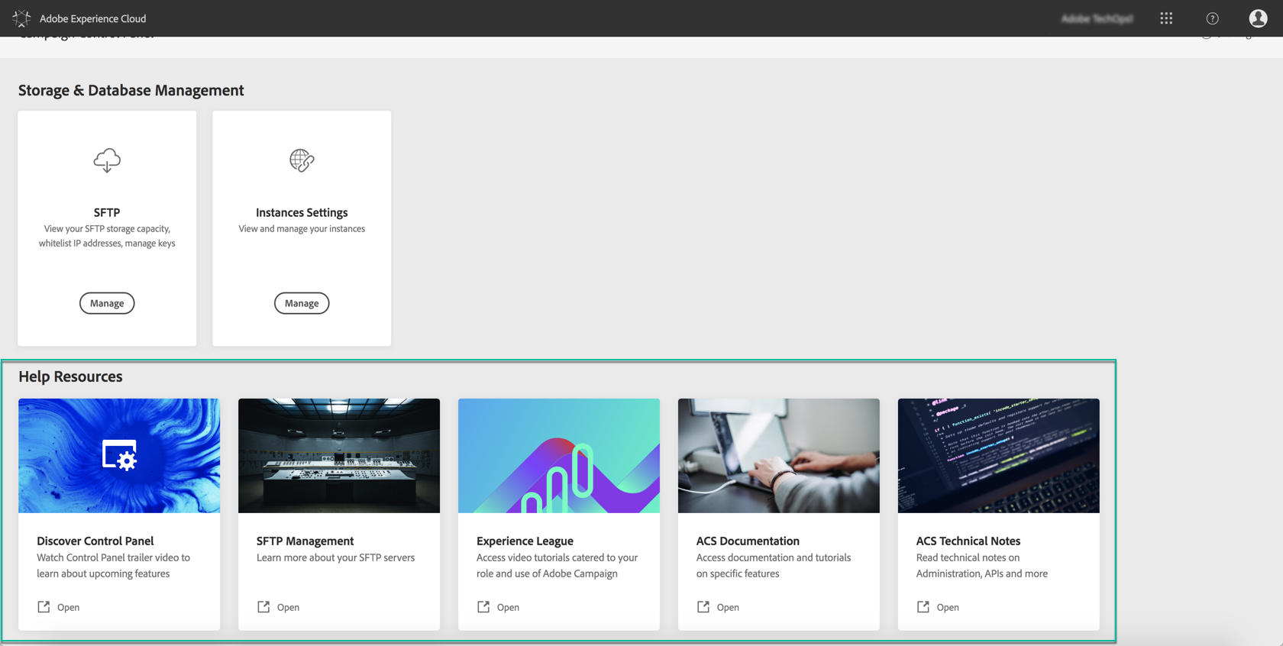This screenshot has height=646, width=1283.
Task: Click the Storage & Database Management heading
Action: click(x=131, y=90)
